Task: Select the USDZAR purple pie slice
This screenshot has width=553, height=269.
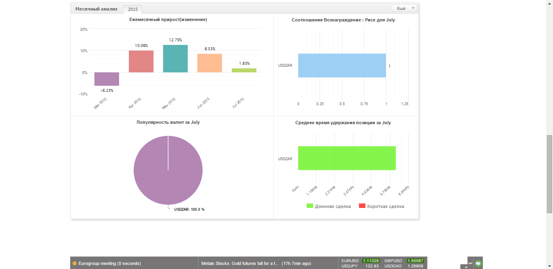Action: (x=168, y=170)
